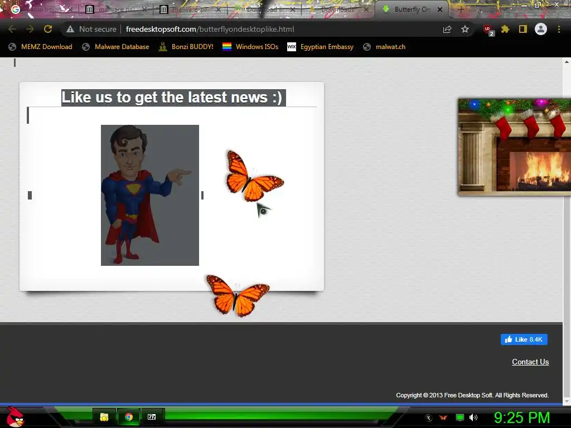Viewport: 571px width, 428px height.
Task: Open the uBlock Origin extension
Action: point(487,30)
